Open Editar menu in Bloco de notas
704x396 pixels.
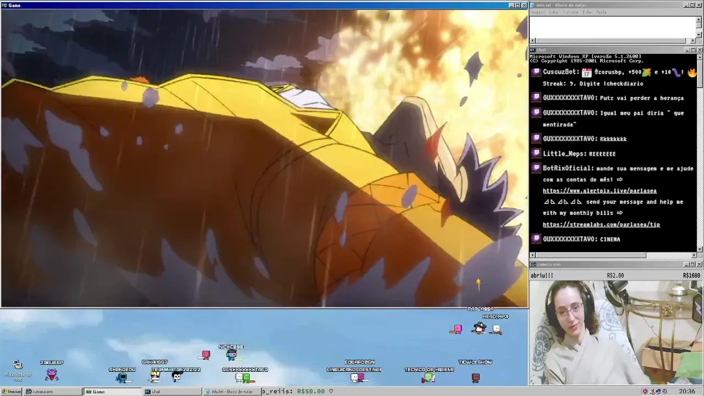pyautogui.click(x=554, y=12)
